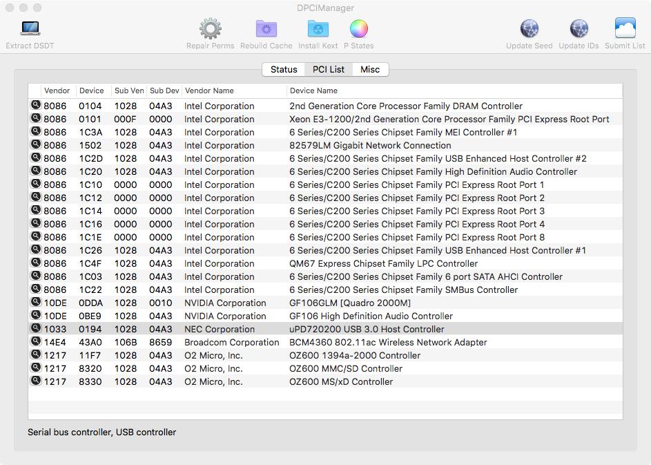Select the OZ600 MMC/SD Controller row

pyautogui.click(x=341, y=369)
